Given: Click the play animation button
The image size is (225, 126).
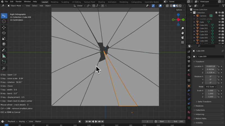Looking at the screenshot, I should [x=96, y=122].
